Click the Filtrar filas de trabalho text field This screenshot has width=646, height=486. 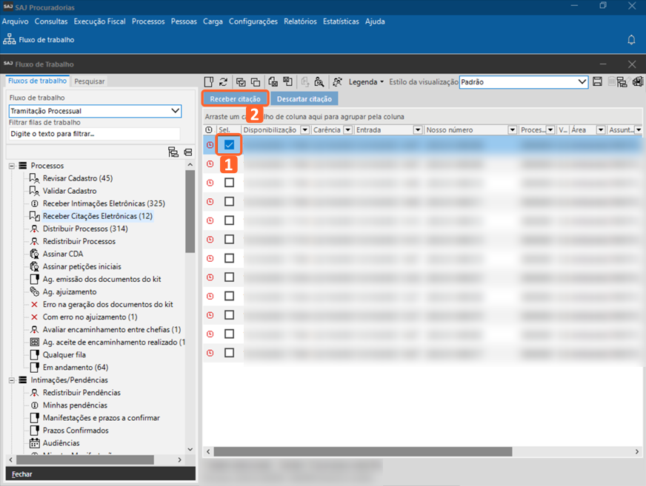(94, 134)
